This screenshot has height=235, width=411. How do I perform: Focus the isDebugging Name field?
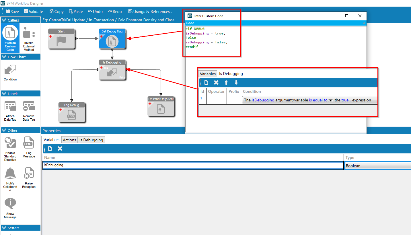tap(193, 165)
